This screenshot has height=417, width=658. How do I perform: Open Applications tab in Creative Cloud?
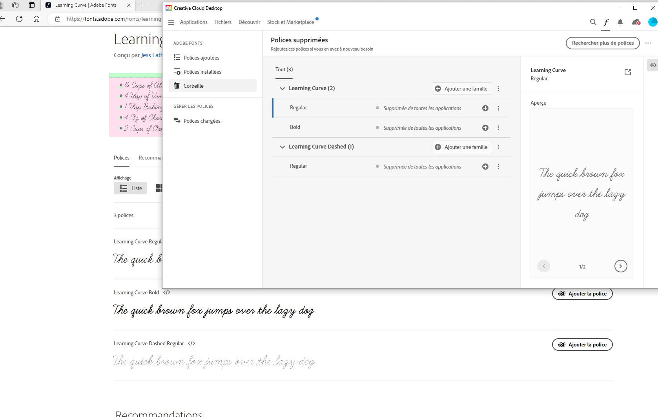(194, 22)
